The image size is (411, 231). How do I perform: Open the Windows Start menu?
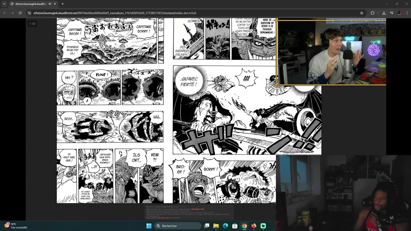[149, 226]
